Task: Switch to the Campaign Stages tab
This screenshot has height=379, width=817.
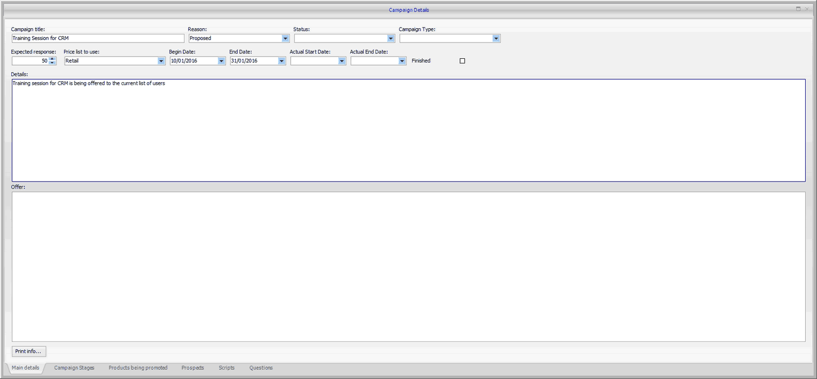Action: [74, 368]
